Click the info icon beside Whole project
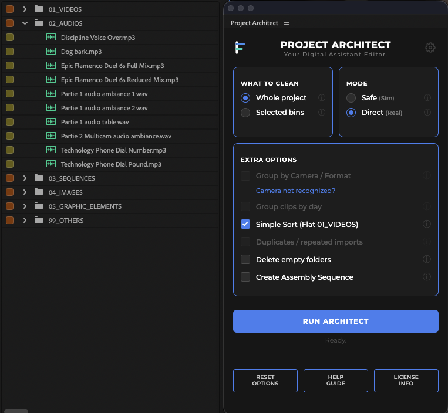 [322, 98]
